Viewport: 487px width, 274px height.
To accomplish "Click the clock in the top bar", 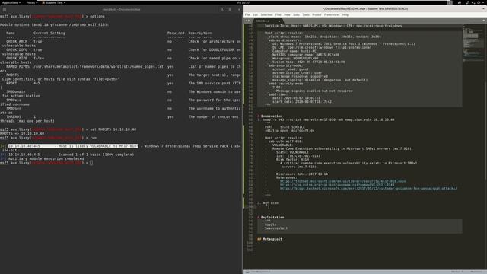I will coord(243,2).
